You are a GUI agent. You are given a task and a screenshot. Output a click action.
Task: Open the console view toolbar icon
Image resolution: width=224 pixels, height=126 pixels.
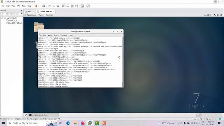(82, 6)
